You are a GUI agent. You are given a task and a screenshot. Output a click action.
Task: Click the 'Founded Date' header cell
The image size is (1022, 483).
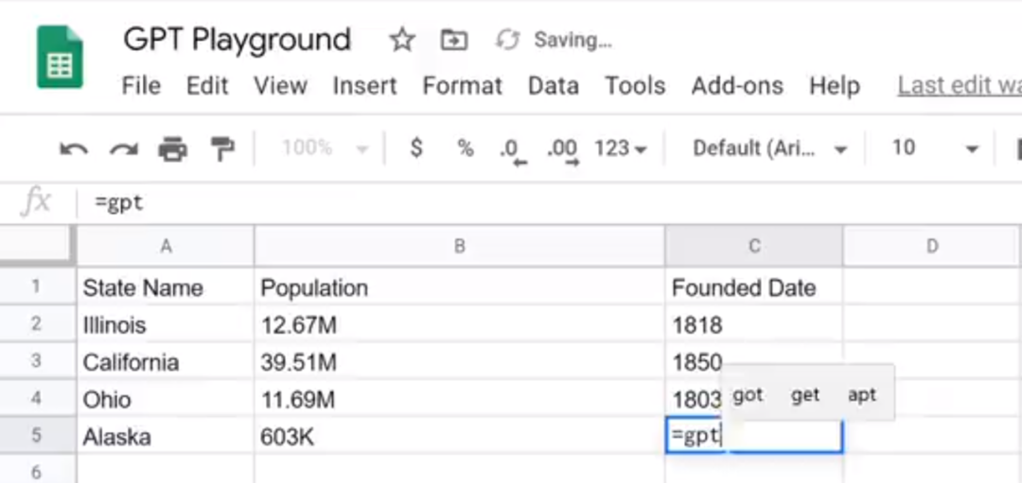coord(754,287)
